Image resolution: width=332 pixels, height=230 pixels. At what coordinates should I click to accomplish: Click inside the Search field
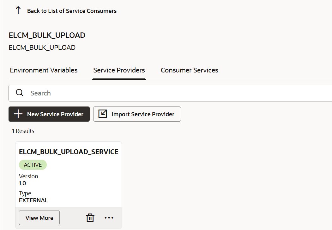pos(95,93)
